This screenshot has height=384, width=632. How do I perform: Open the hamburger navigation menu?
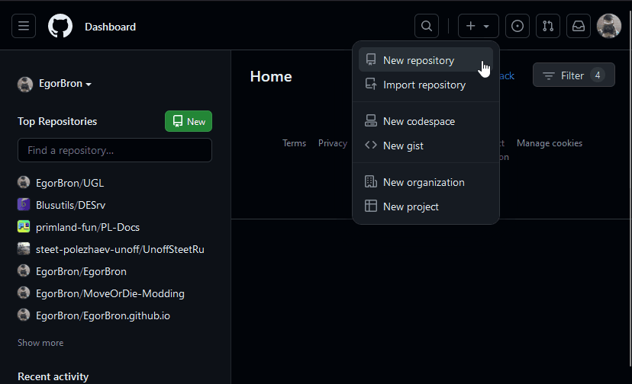tap(24, 26)
